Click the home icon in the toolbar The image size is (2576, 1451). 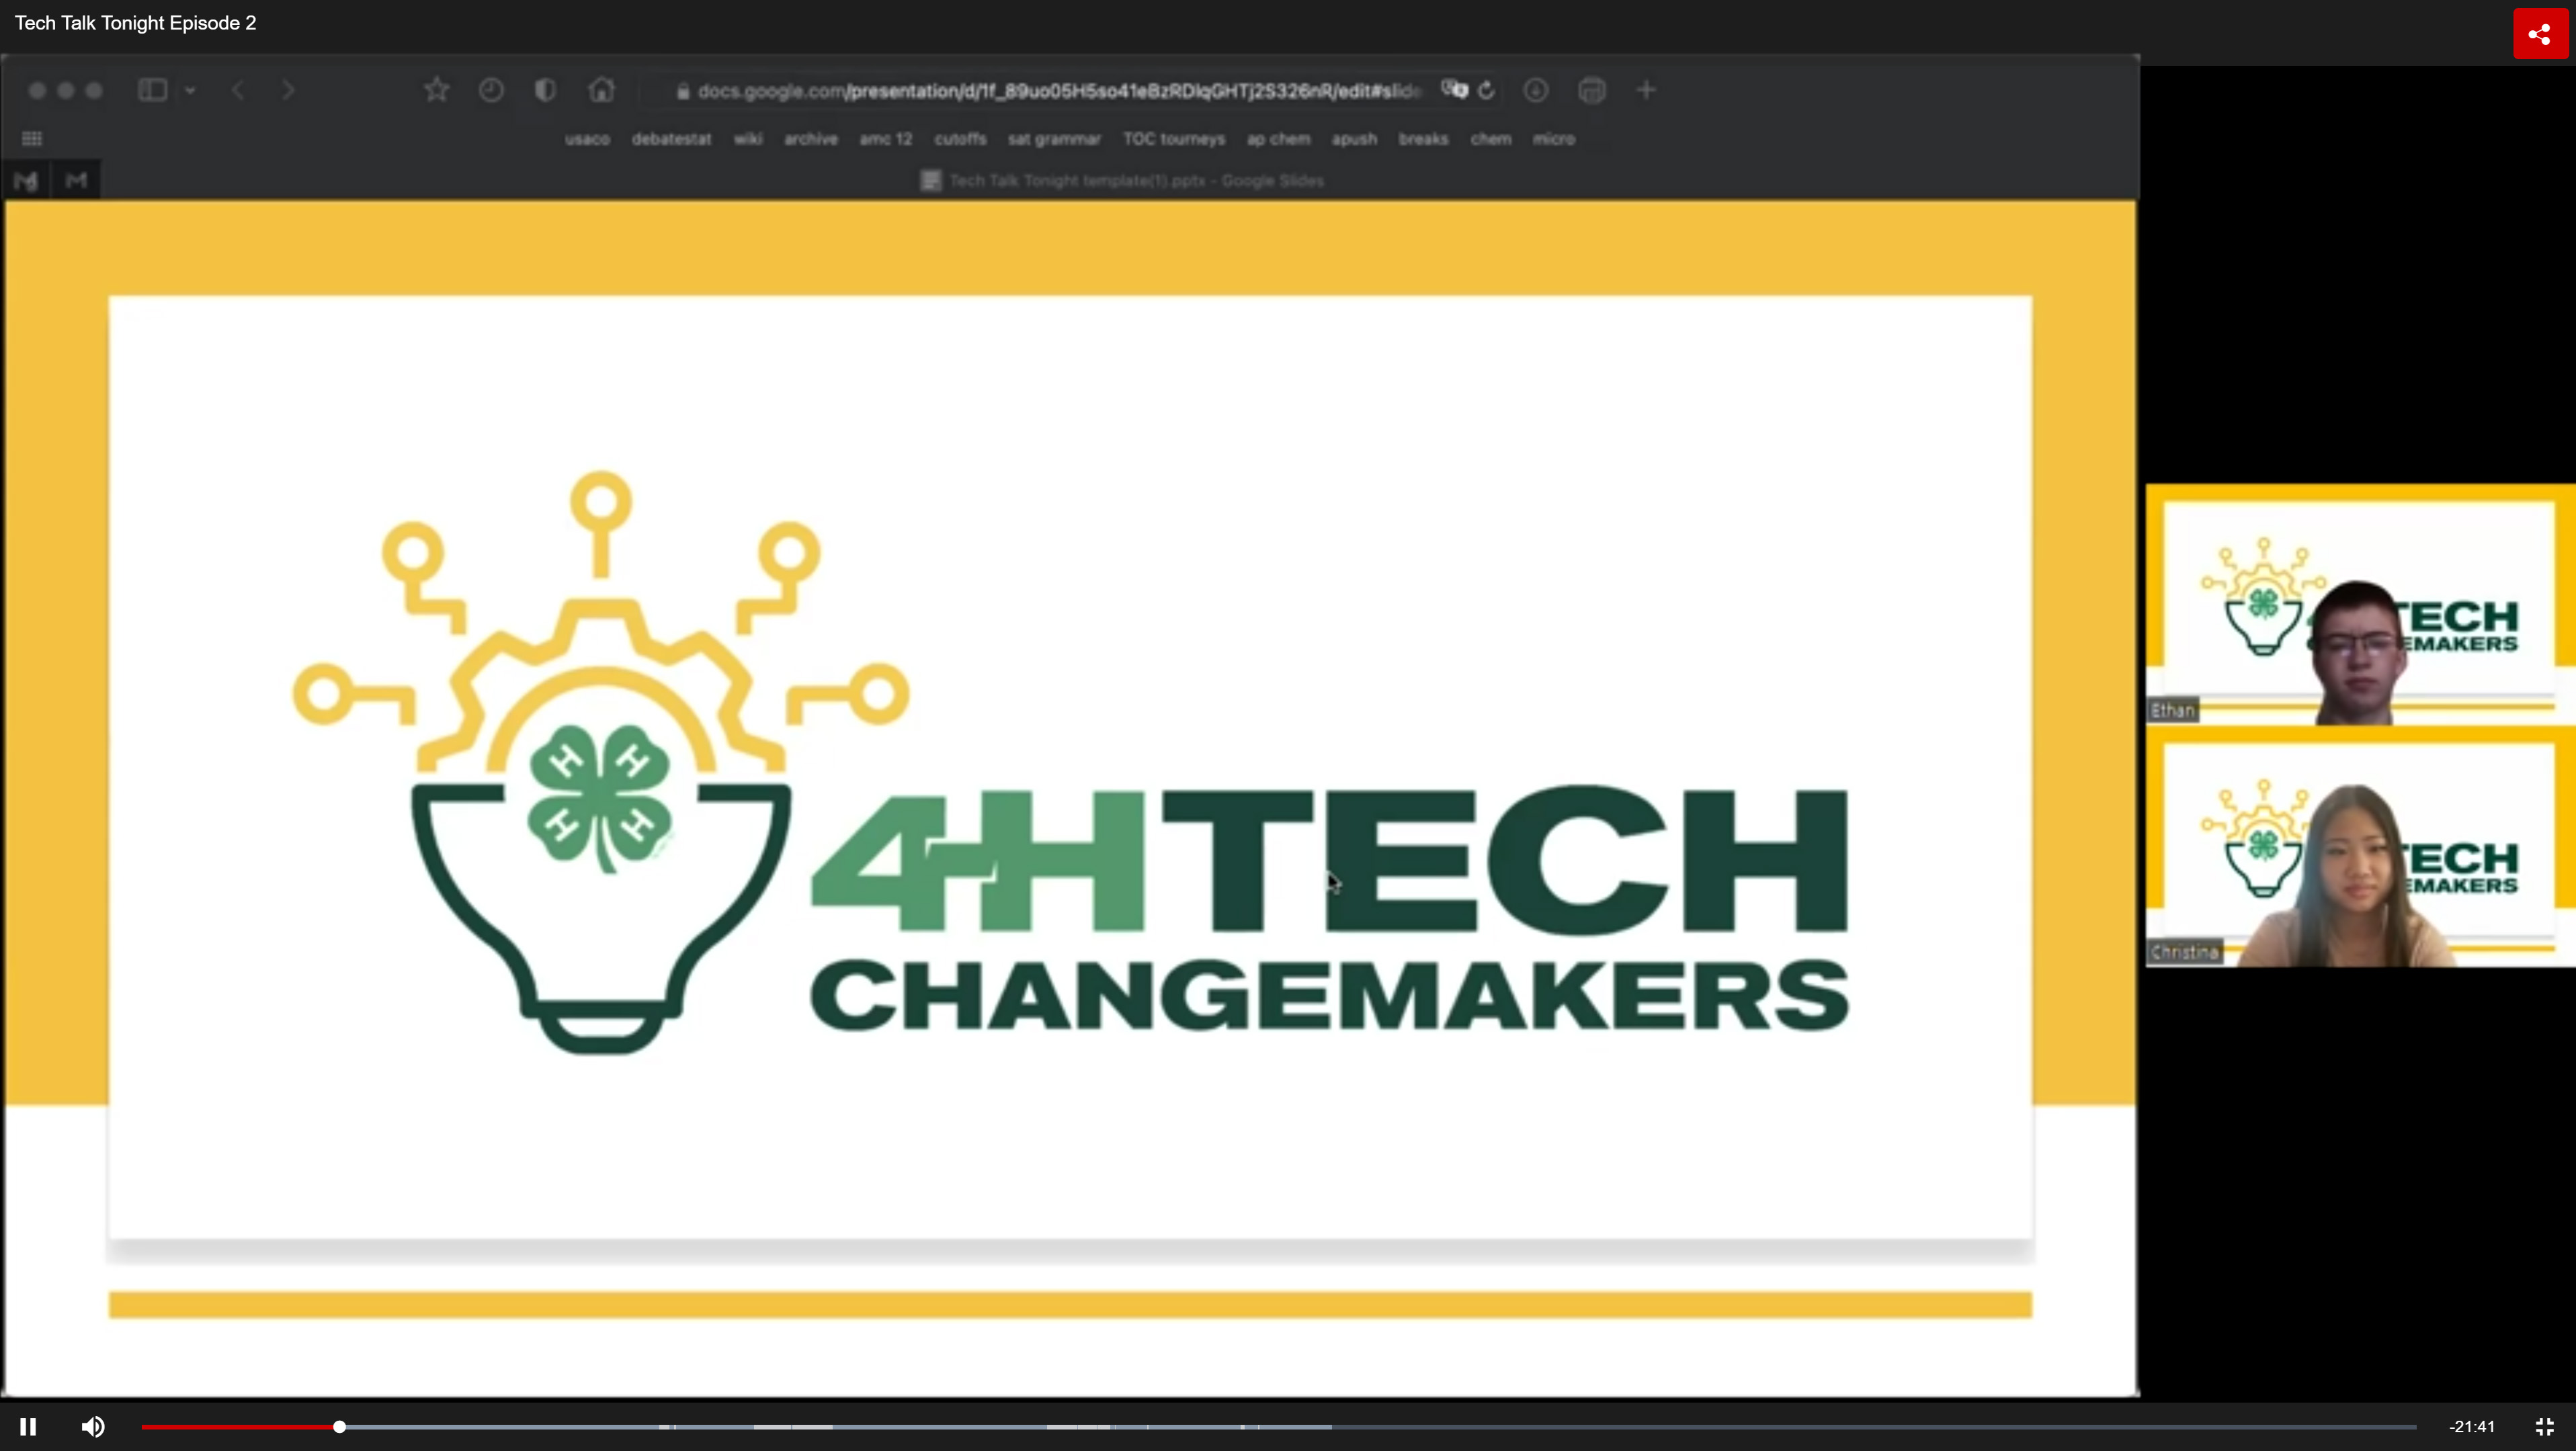[601, 90]
